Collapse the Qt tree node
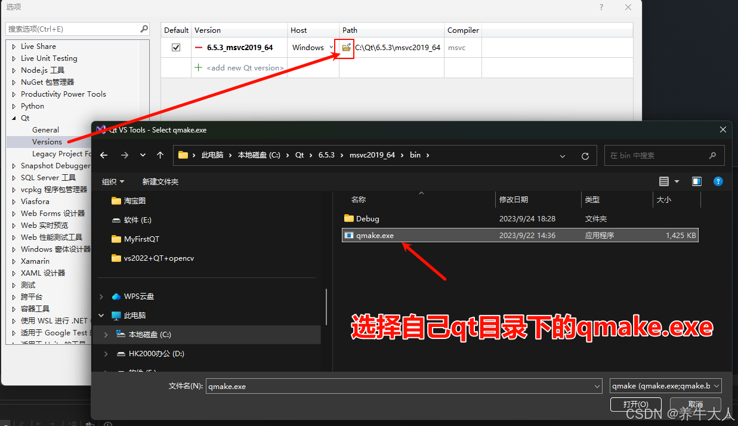738x426 pixels. (x=14, y=118)
